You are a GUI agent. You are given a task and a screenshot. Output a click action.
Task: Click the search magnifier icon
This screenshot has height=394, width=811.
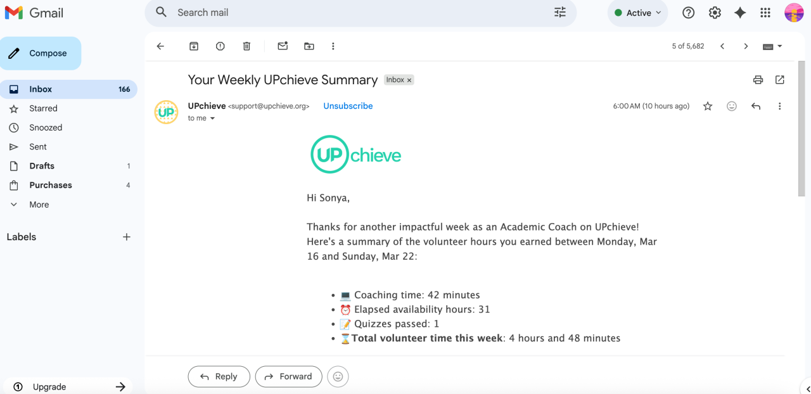(x=162, y=12)
